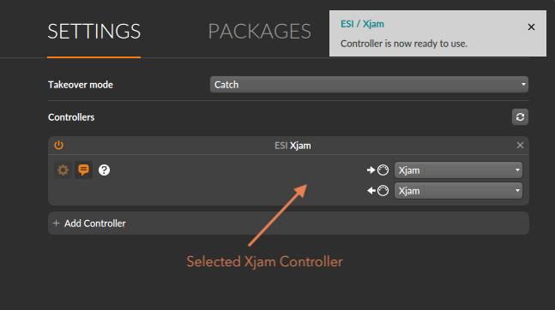The image size is (555, 310).
Task: Remove the ESI Xjam controller
Action: click(520, 146)
